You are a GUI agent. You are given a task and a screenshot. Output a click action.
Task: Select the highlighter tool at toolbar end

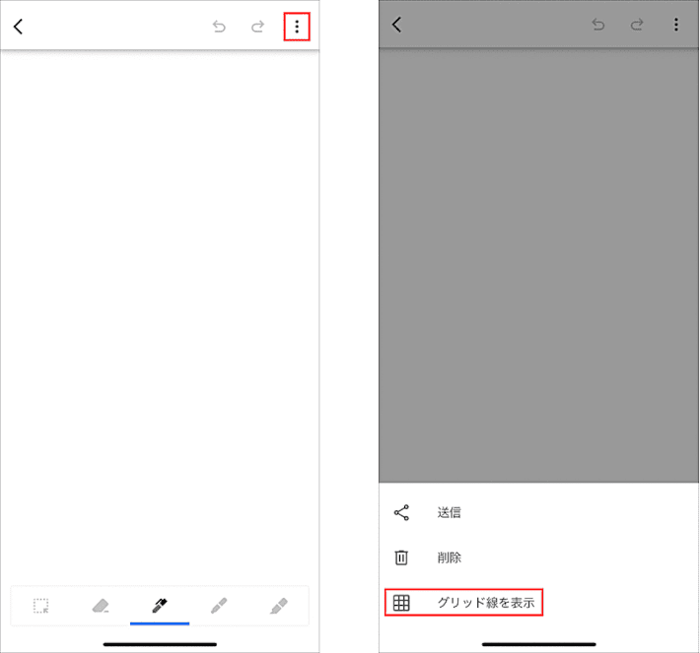(279, 606)
